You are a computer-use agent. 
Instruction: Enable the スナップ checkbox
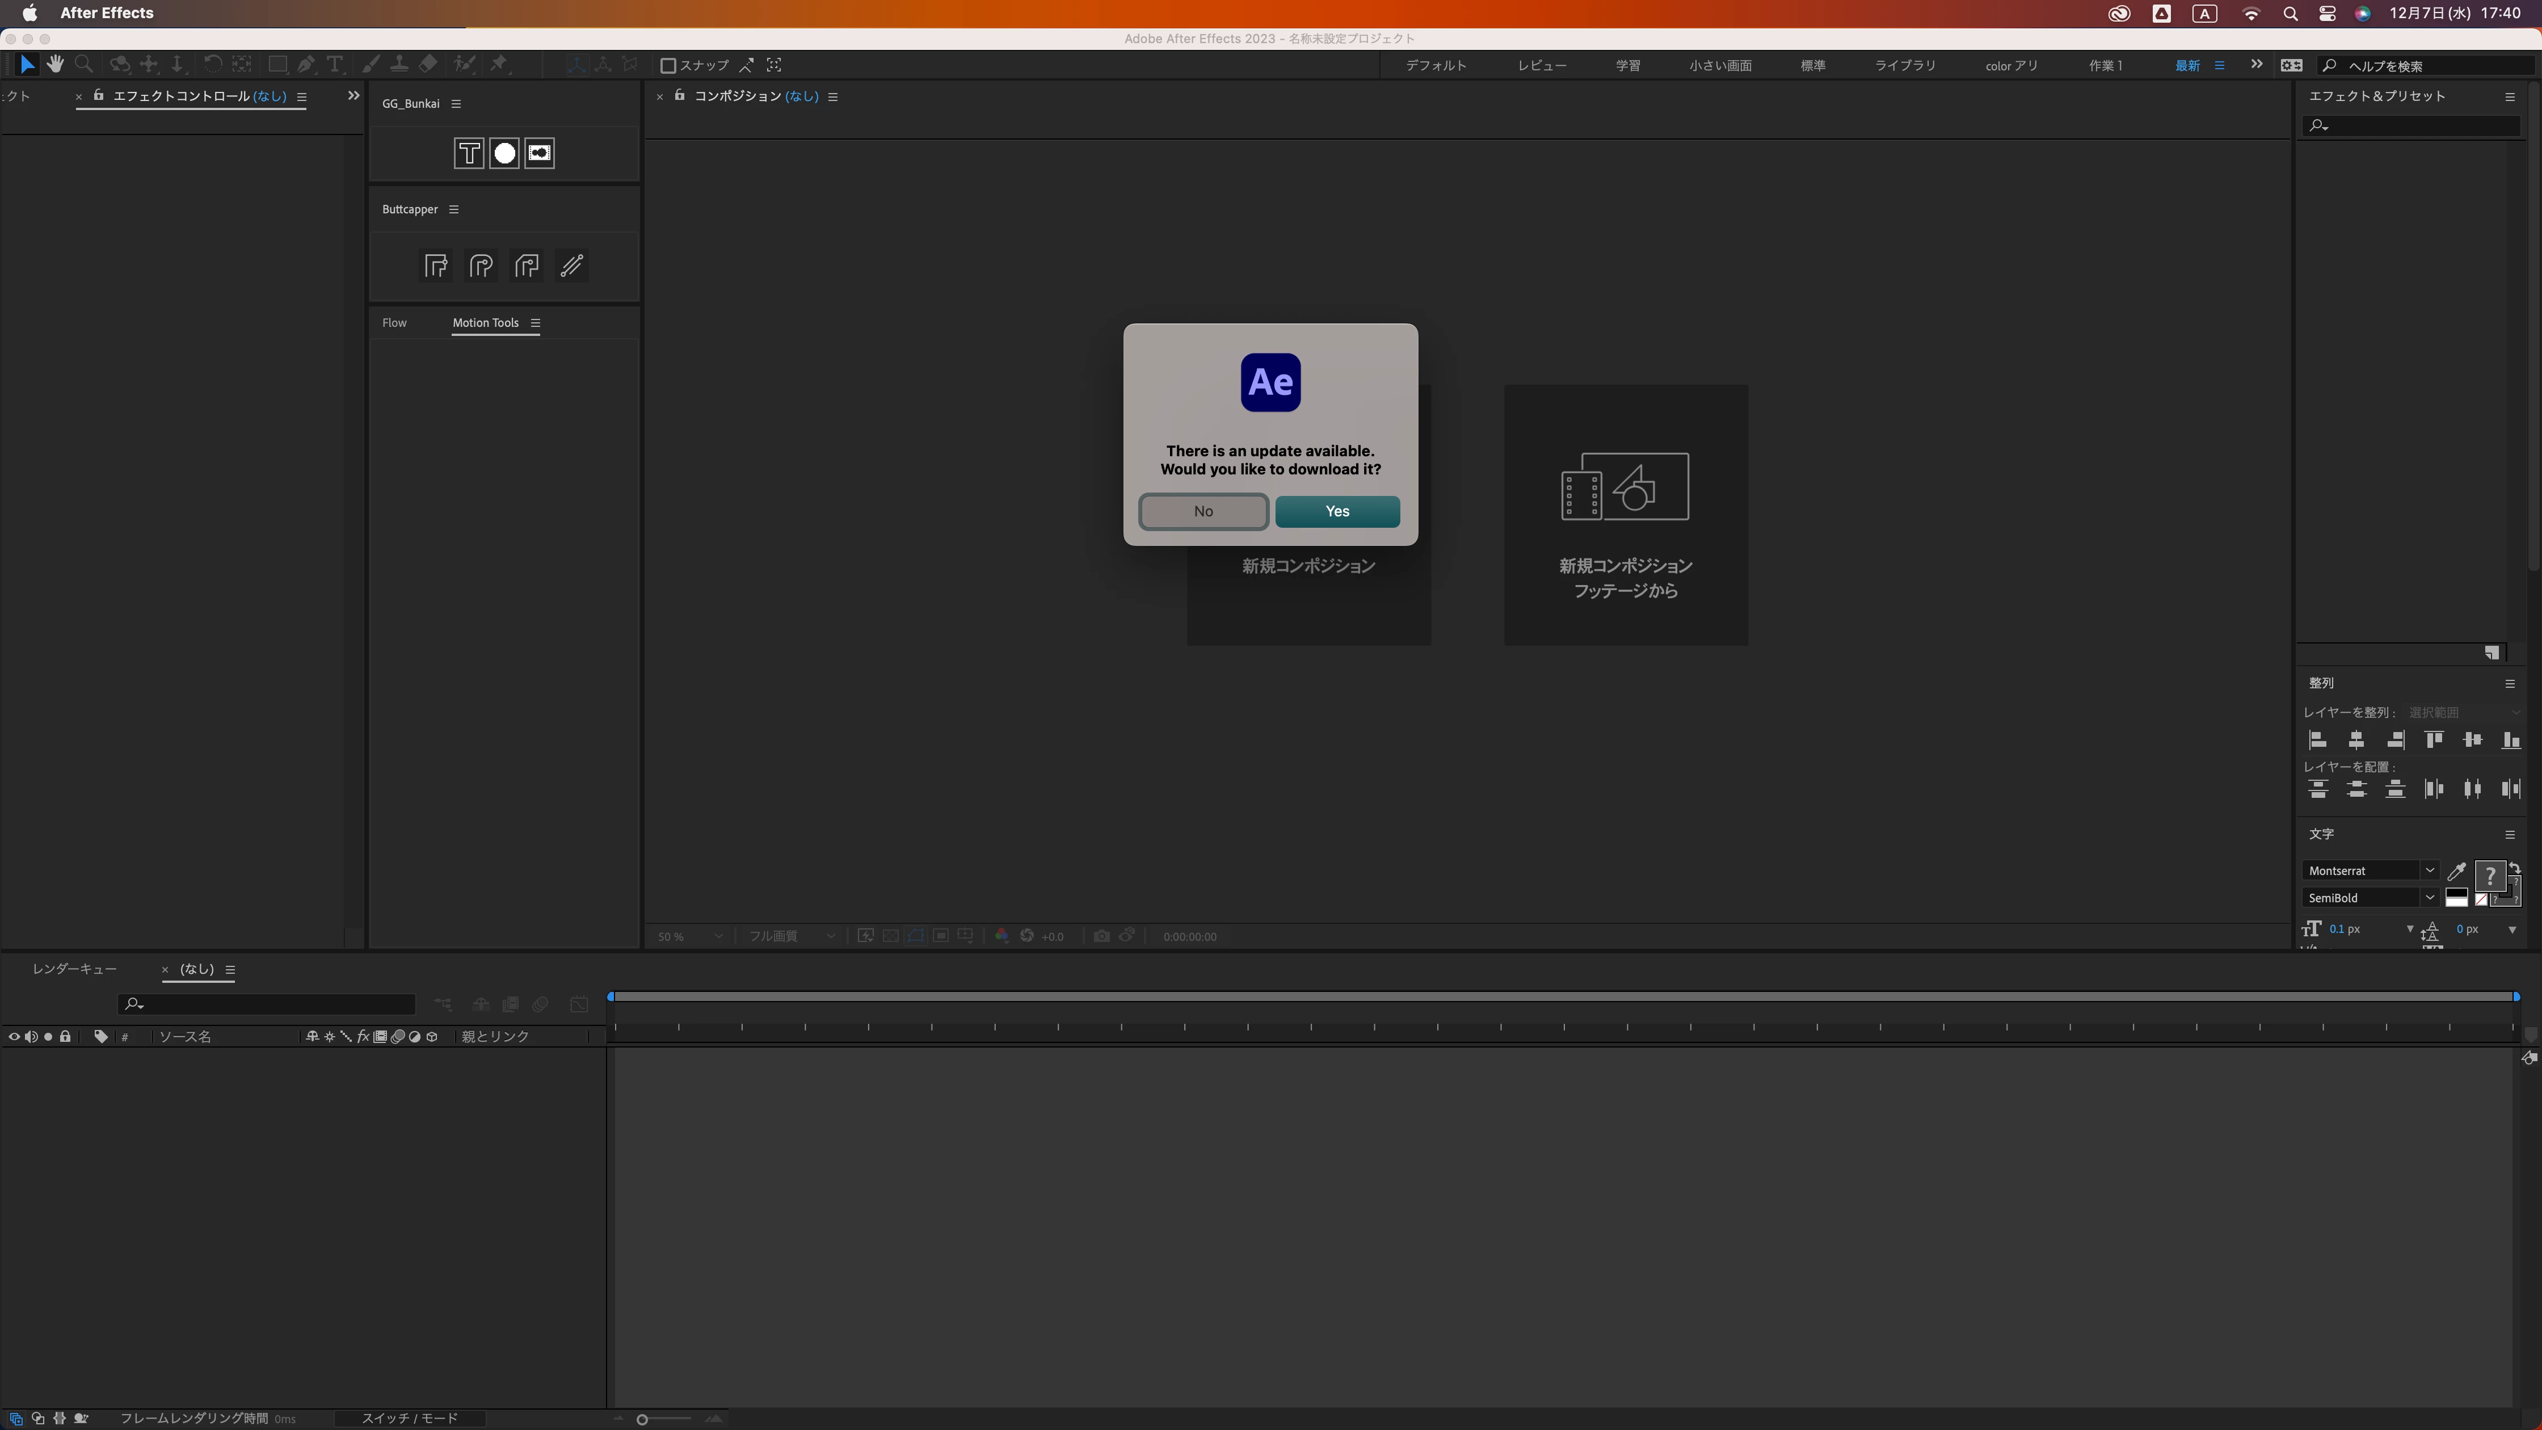668,66
